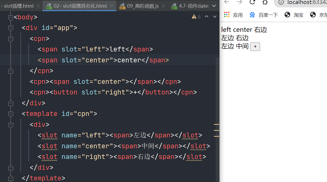Click the HTML file icon on 02- slot tab

(49, 6)
